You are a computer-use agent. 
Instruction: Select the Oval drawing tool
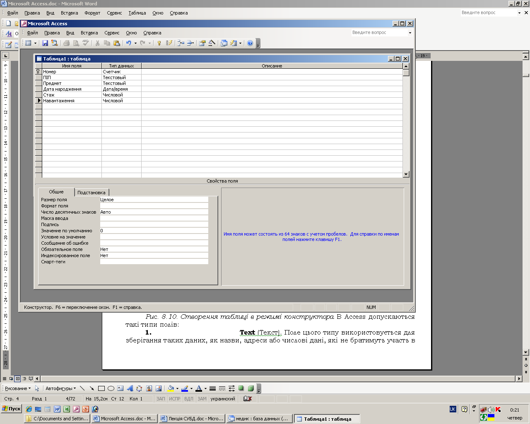coord(111,388)
